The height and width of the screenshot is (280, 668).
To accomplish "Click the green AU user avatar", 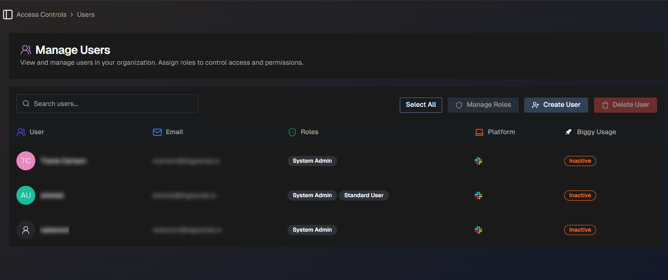I will click(26, 195).
